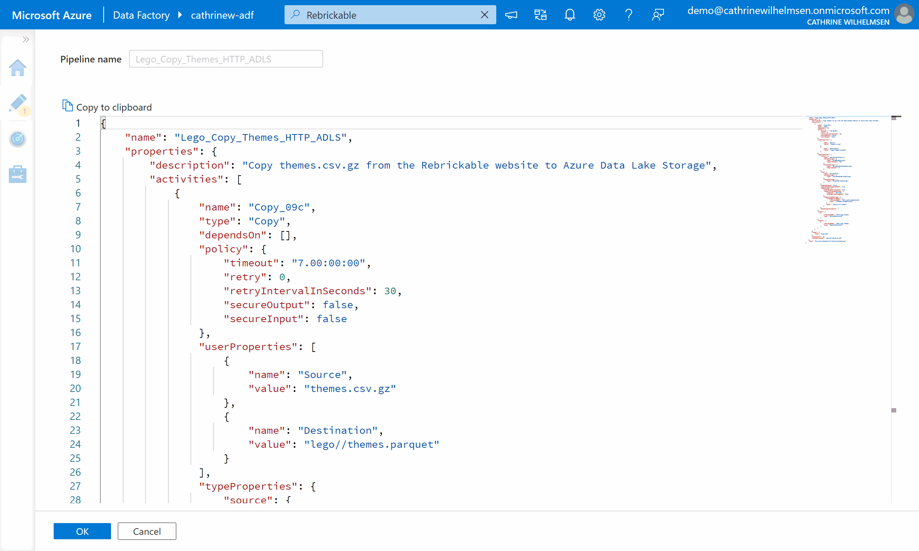The height and width of the screenshot is (551, 919).
Task: Open the Author pencil icon
Action: click(17, 103)
